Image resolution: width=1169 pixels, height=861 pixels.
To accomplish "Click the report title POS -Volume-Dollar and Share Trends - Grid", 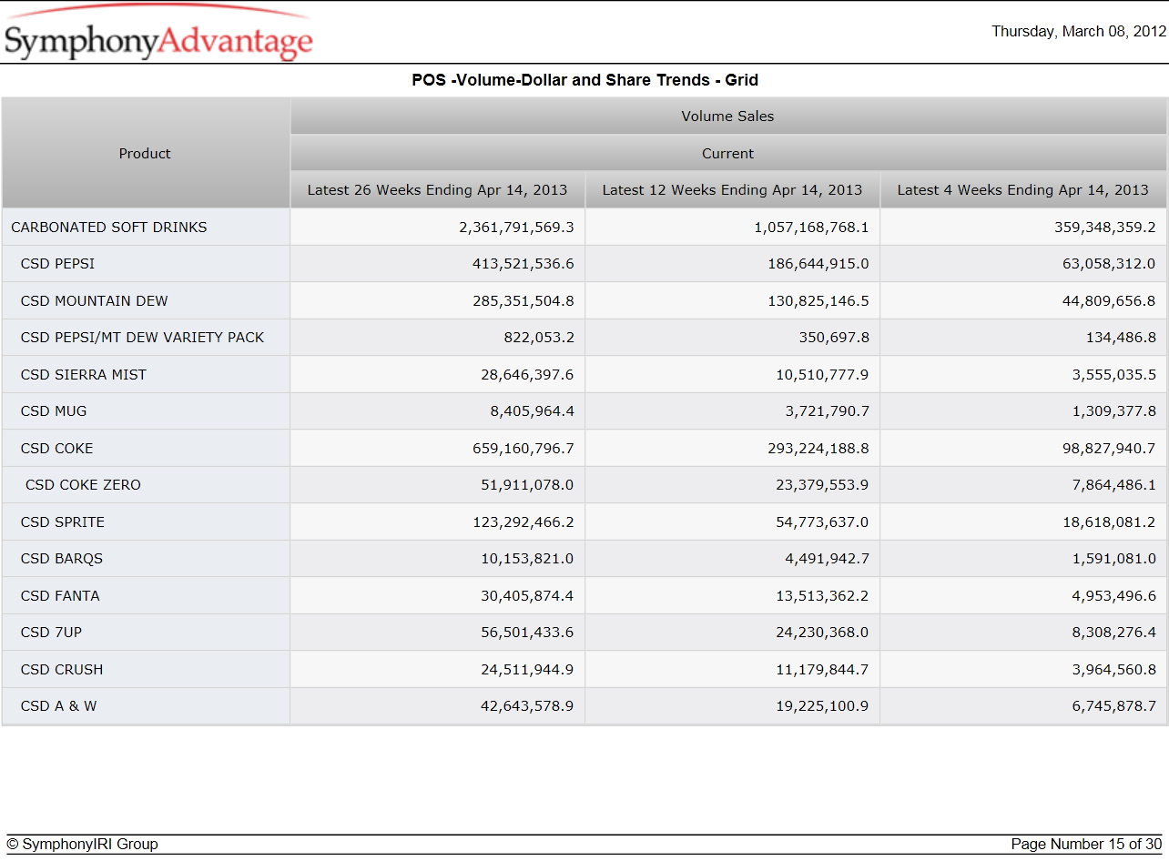I will click(584, 80).
